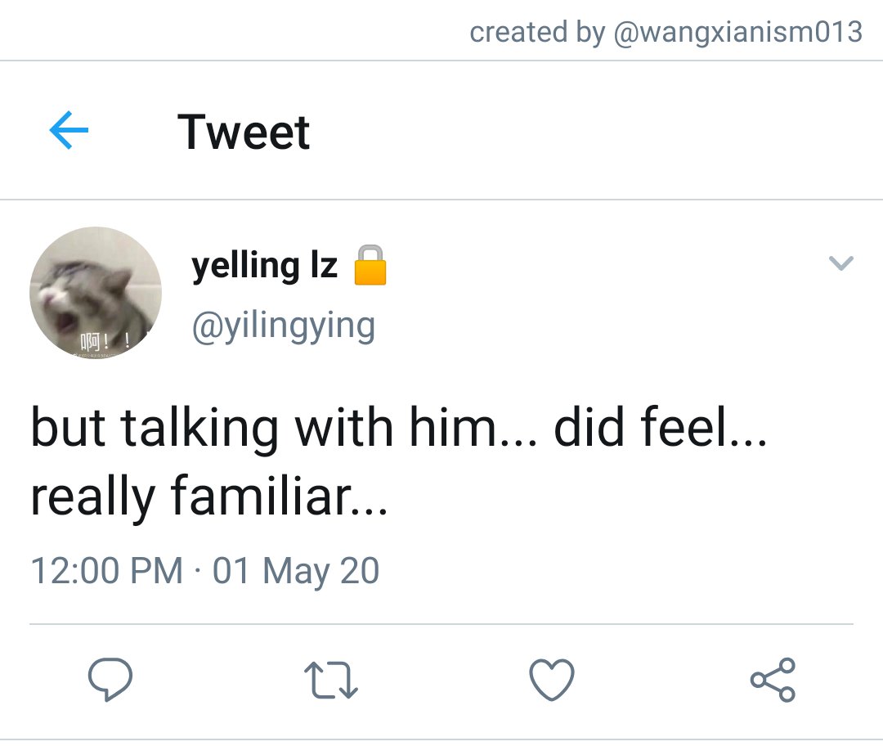Screen dimensions: 883x755
Task: Like the tweet with the heart icon
Action: point(552,680)
